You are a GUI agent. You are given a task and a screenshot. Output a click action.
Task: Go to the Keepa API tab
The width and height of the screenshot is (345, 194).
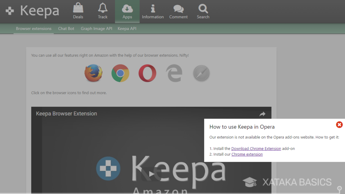coord(127,29)
